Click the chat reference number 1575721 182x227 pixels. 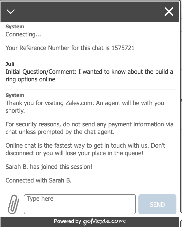[x=123, y=48]
